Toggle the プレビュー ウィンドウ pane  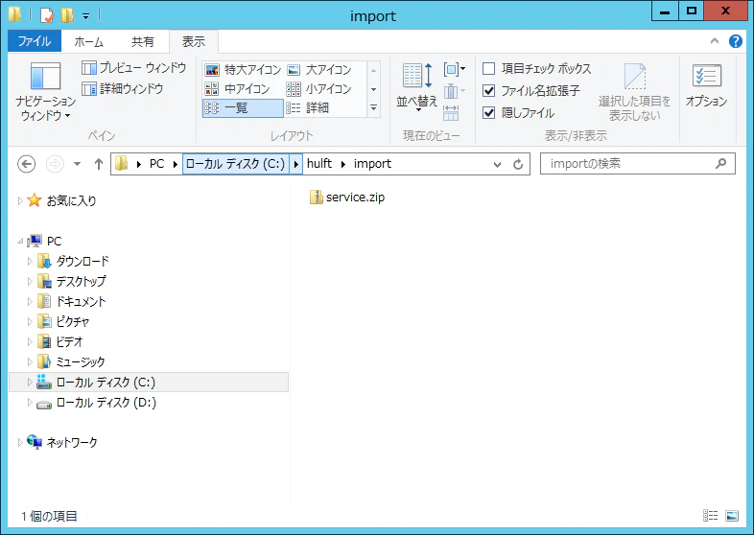pyautogui.click(x=133, y=68)
